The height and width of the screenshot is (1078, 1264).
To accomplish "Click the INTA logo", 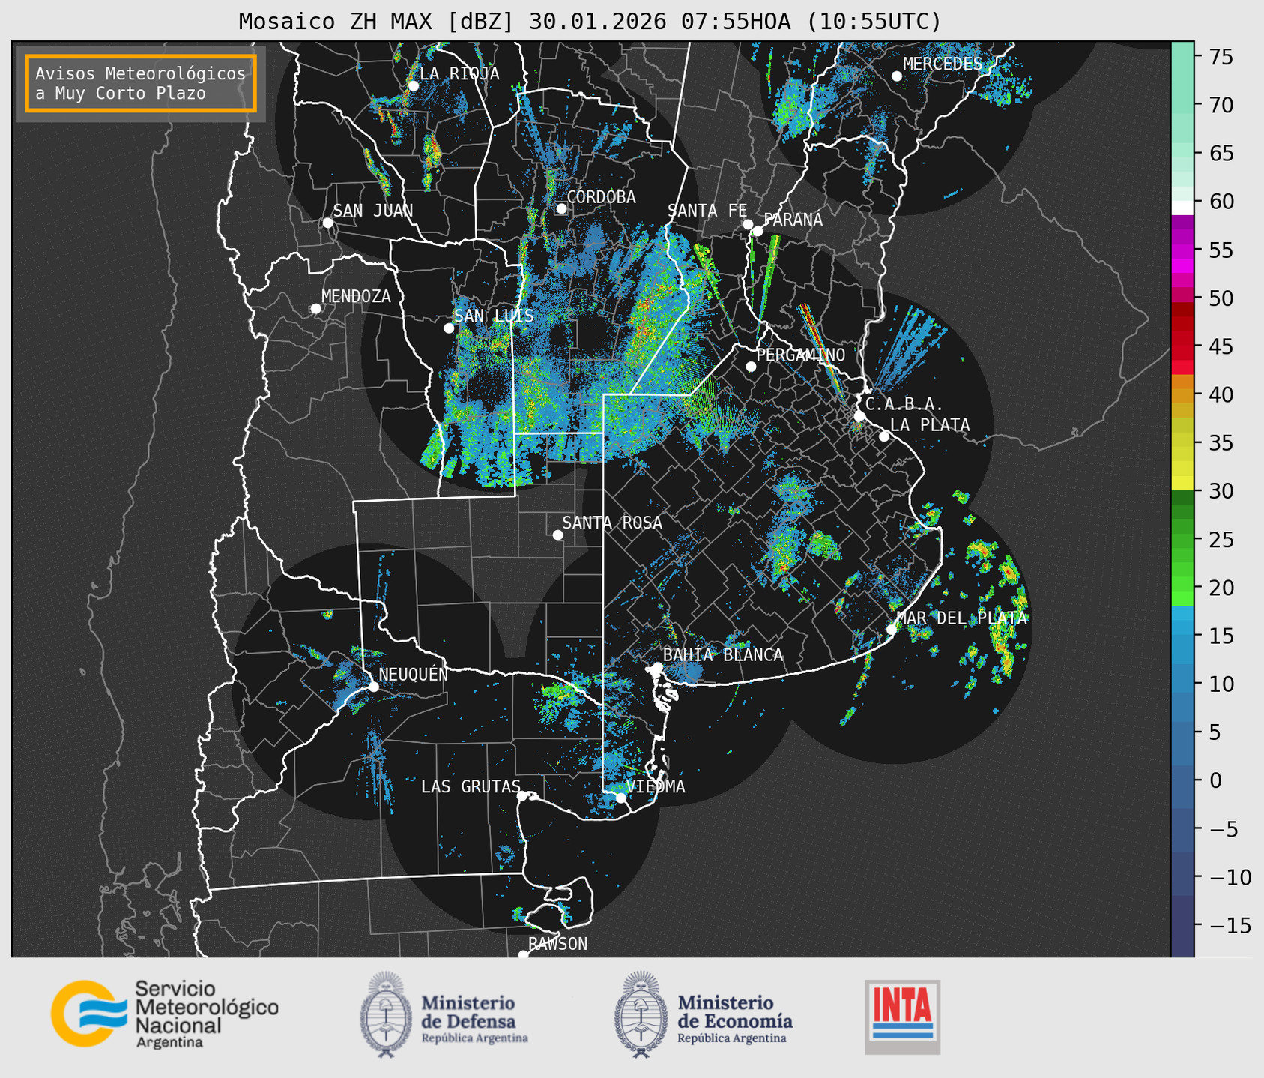I will click(x=902, y=1017).
